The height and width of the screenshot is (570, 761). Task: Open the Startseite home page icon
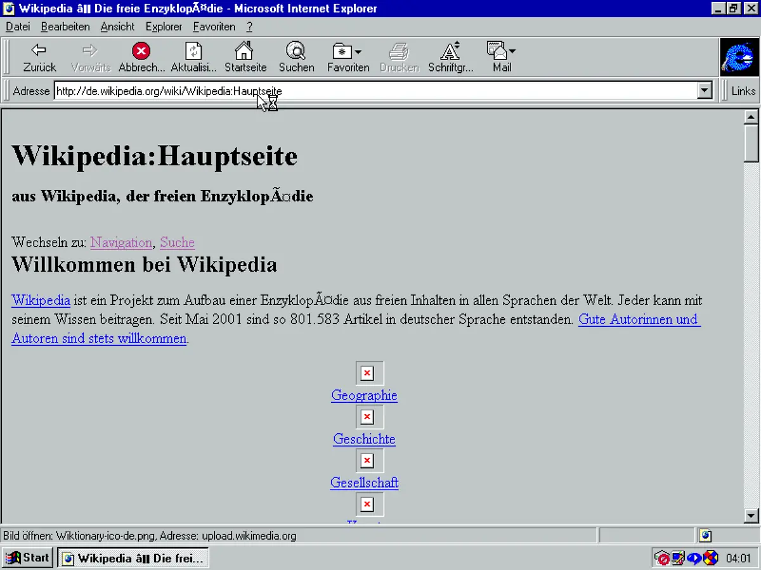[x=245, y=51]
